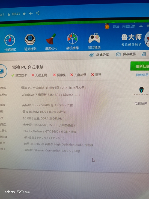Click the 蓝牙 unavailable item

(x=96, y=75)
